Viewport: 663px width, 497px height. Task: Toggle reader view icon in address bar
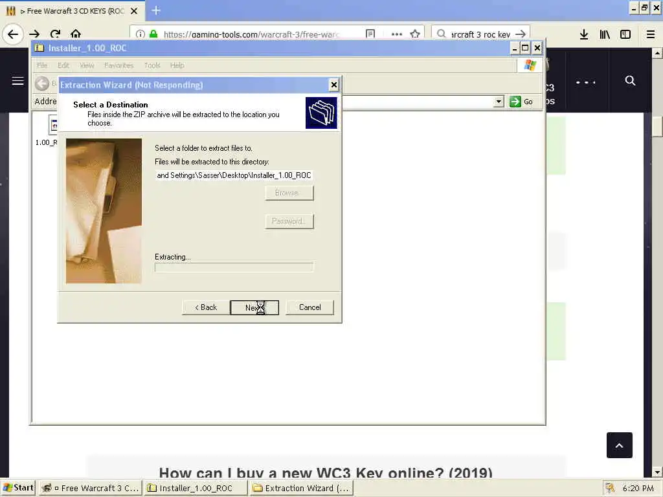point(370,34)
